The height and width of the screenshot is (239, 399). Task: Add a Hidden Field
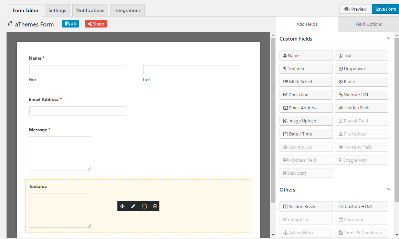pos(361,108)
